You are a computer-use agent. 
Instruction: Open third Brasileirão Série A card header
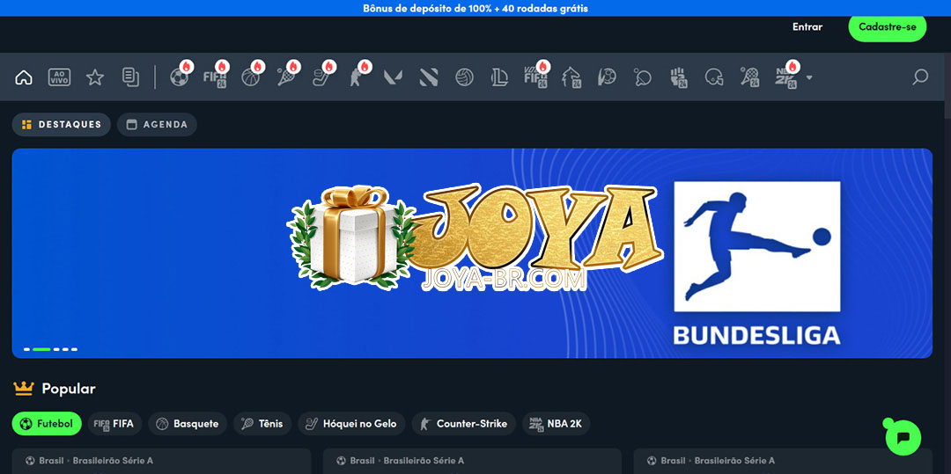pos(783,461)
